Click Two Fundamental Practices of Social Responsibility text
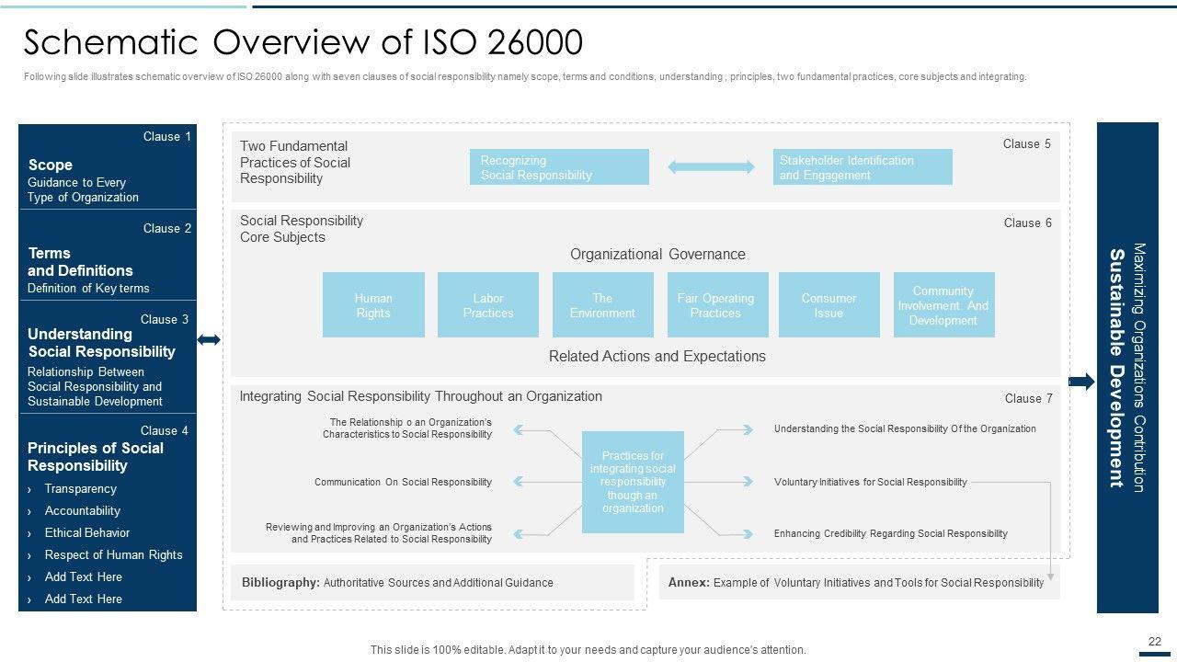Viewport: 1177px width, 662px height. tap(295, 162)
